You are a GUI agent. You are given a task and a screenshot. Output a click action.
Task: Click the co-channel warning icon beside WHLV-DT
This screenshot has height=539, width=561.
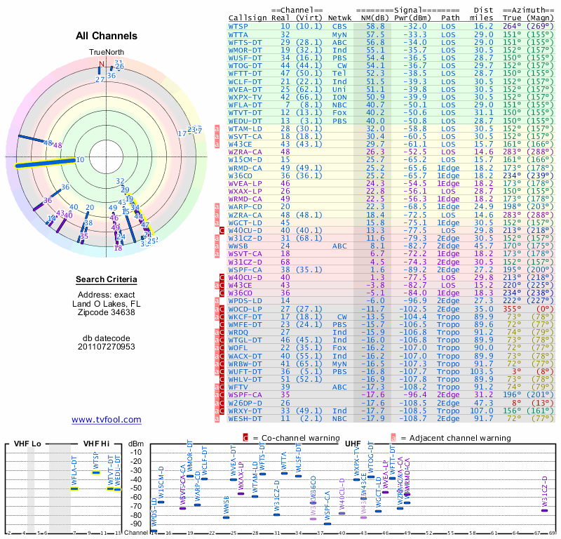click(x=222, y=379)
